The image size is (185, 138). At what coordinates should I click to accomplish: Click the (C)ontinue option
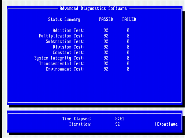point(166,124)
